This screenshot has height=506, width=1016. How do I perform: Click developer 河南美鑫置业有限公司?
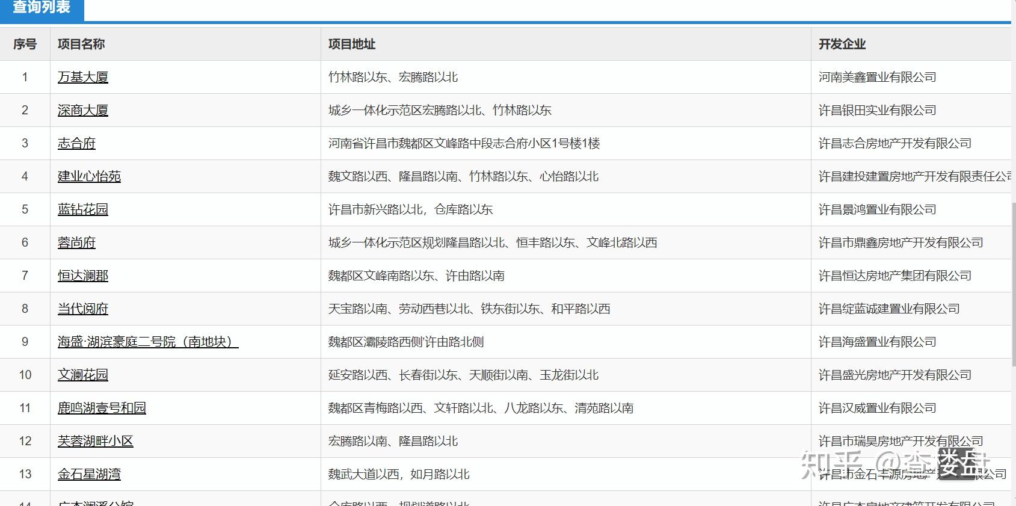[x=878, y=77]
